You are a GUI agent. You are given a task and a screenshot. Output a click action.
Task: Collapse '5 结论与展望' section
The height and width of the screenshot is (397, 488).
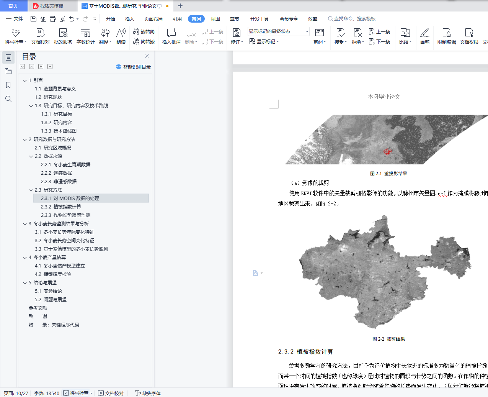click(25, 283)
